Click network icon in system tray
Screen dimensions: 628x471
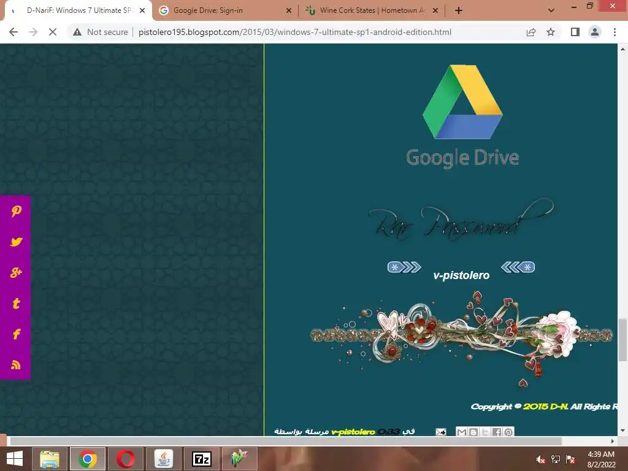tap(556, 459)
